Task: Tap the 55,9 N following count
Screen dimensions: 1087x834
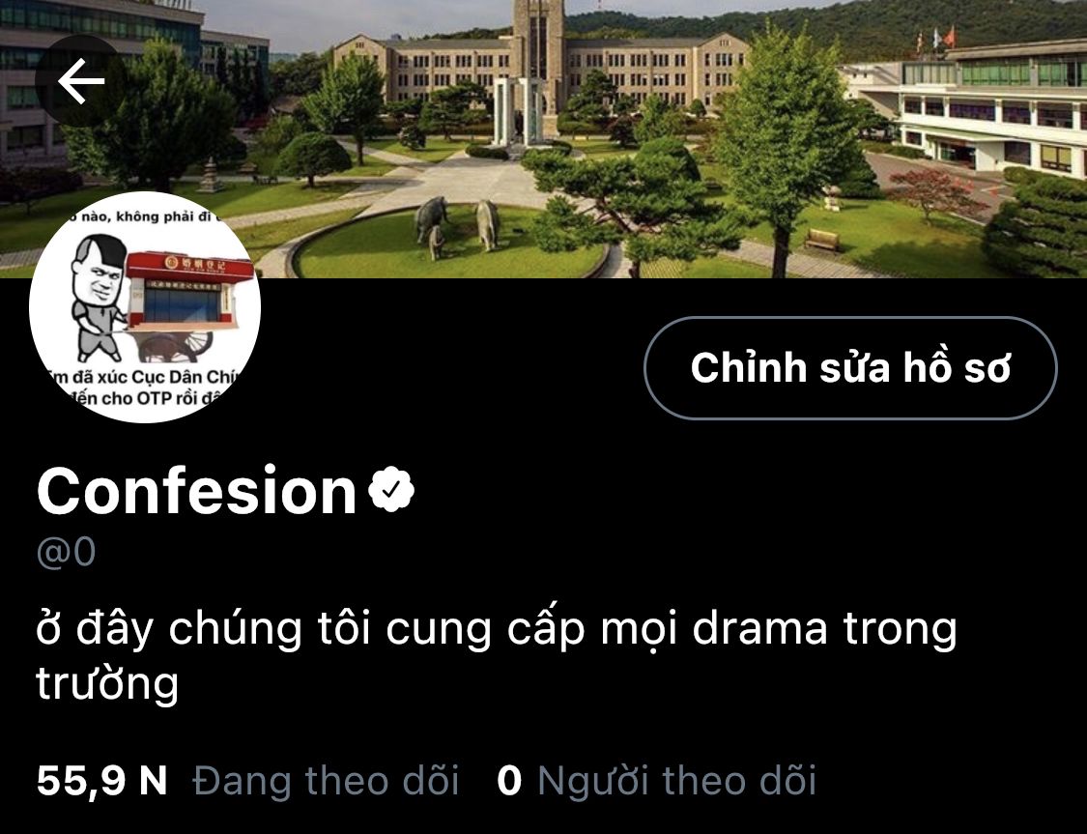Action: 101,781
